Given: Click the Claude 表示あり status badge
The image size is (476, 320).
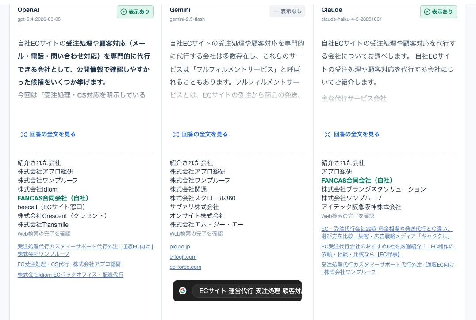Looking at the screenshot, I should [x=439, y=12].
